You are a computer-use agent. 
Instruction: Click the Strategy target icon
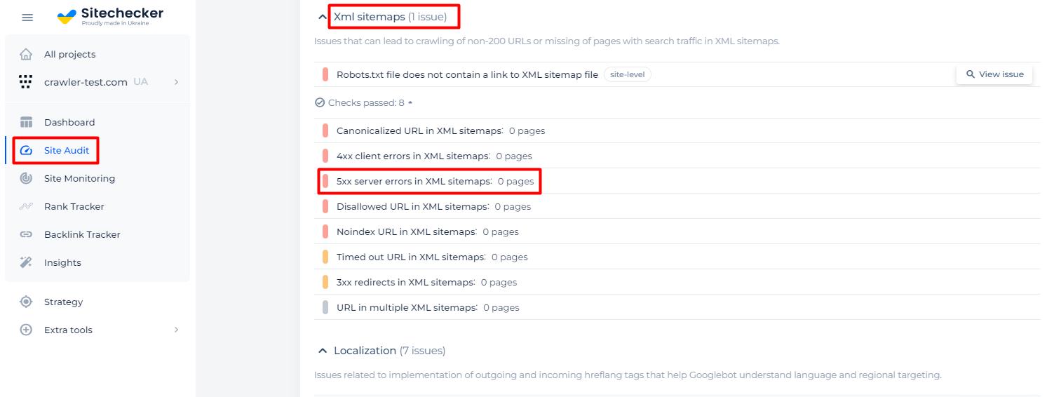[26, 302]
